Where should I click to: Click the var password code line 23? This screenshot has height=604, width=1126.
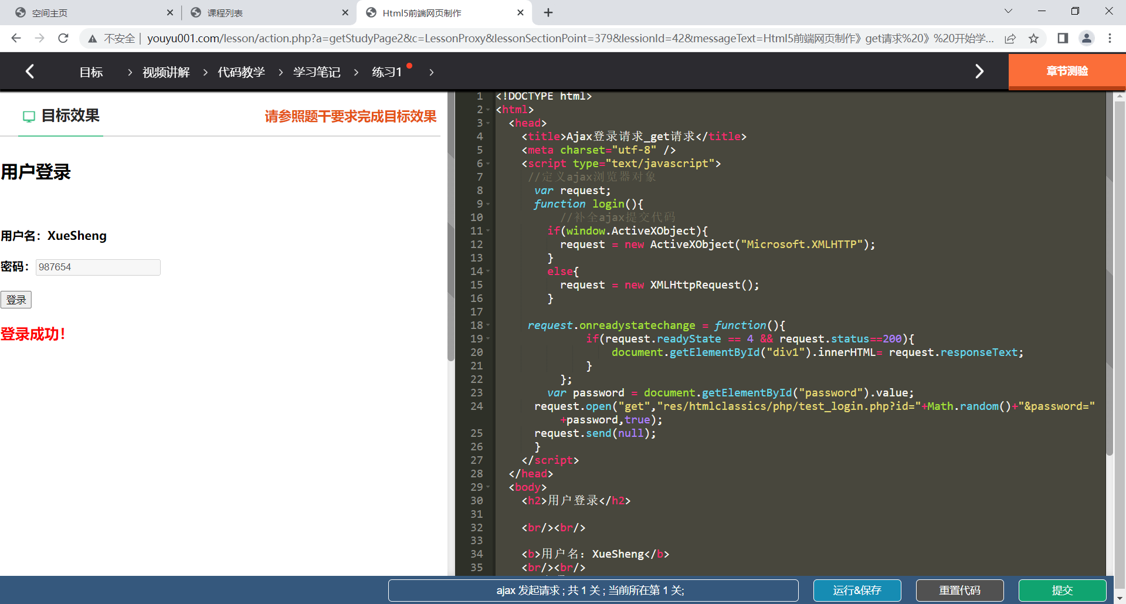[730, 393]
